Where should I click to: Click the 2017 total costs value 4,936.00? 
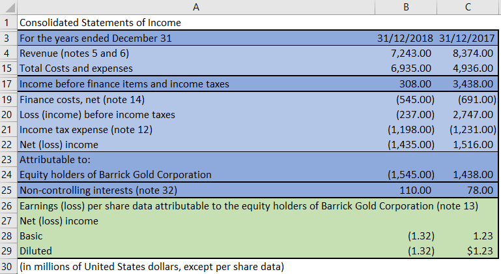point(473,68)
